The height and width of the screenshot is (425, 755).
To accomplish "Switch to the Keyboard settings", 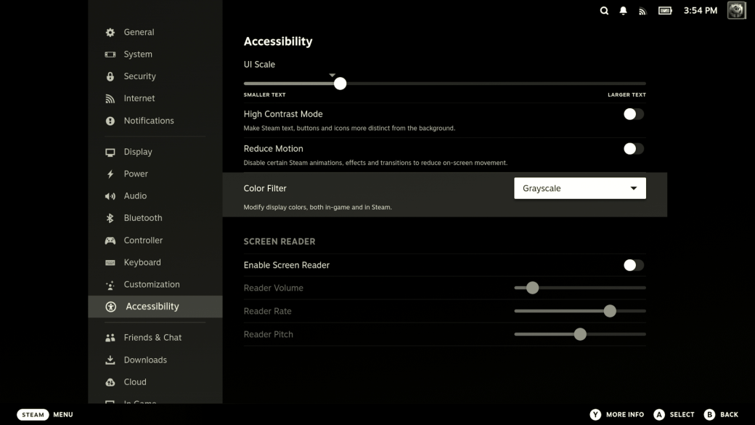I will [x=142, y=262].
